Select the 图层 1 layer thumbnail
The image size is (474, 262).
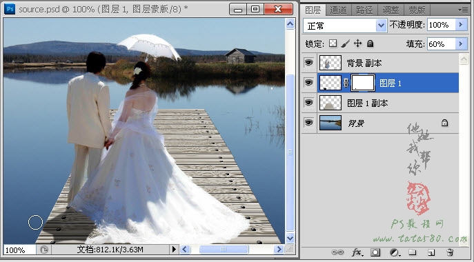click(330, 83)
